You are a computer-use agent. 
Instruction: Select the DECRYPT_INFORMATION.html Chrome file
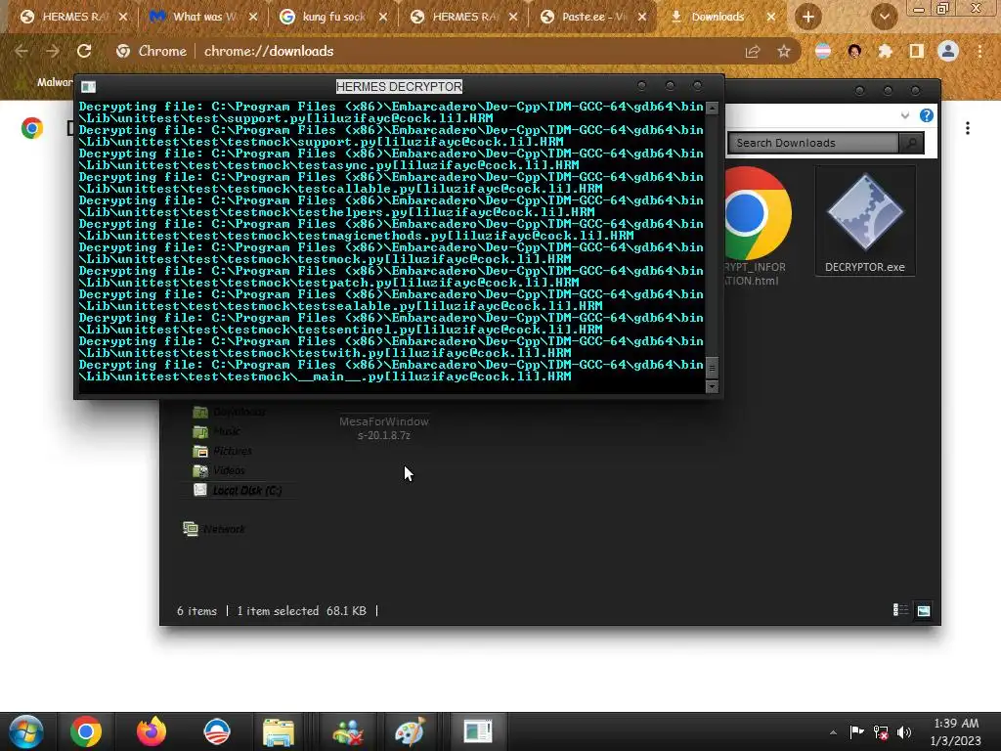coord(756,227)
